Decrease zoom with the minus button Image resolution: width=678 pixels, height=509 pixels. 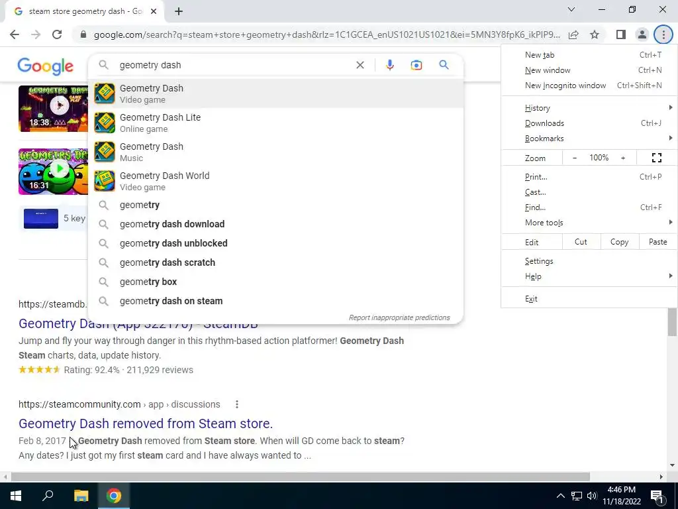(x=575, y=158)
